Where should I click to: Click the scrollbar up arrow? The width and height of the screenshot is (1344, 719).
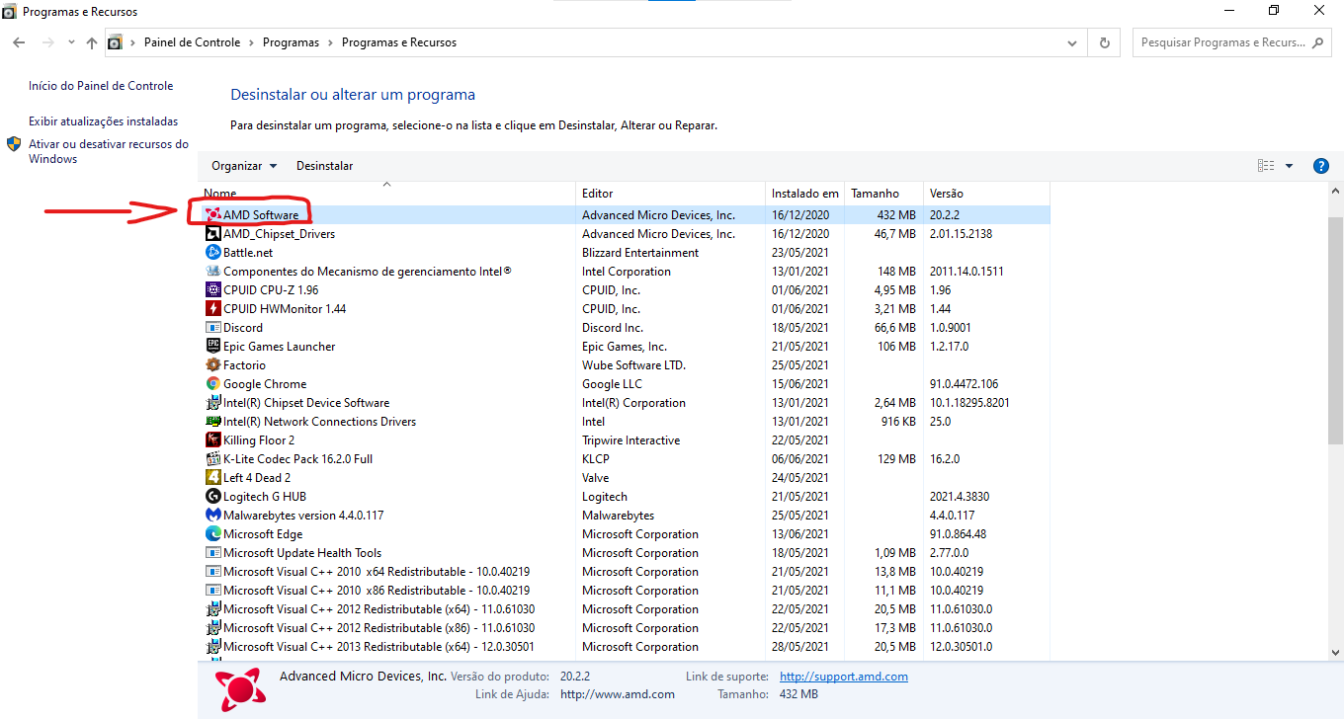point(1335,193)
